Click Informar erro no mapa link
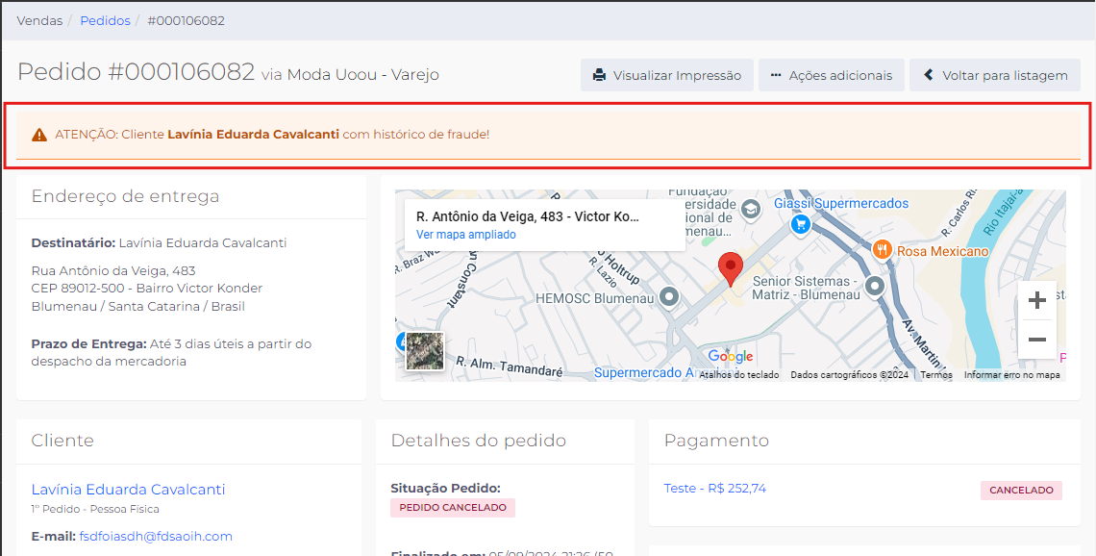Viewport: 1096px width, 556px height. coord(1012,375)
